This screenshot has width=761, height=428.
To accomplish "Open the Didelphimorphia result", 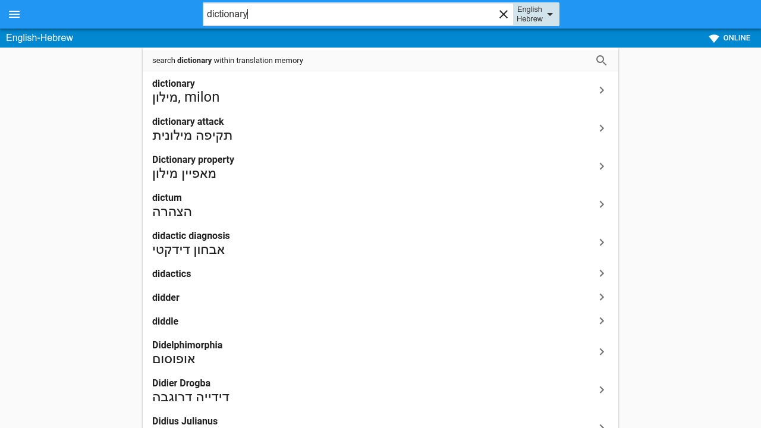I will click(380, 352).
